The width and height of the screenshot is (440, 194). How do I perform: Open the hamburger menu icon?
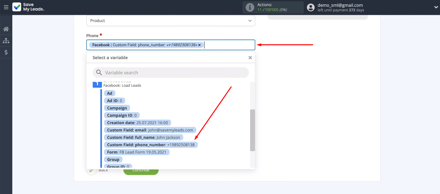coord(6,7)
